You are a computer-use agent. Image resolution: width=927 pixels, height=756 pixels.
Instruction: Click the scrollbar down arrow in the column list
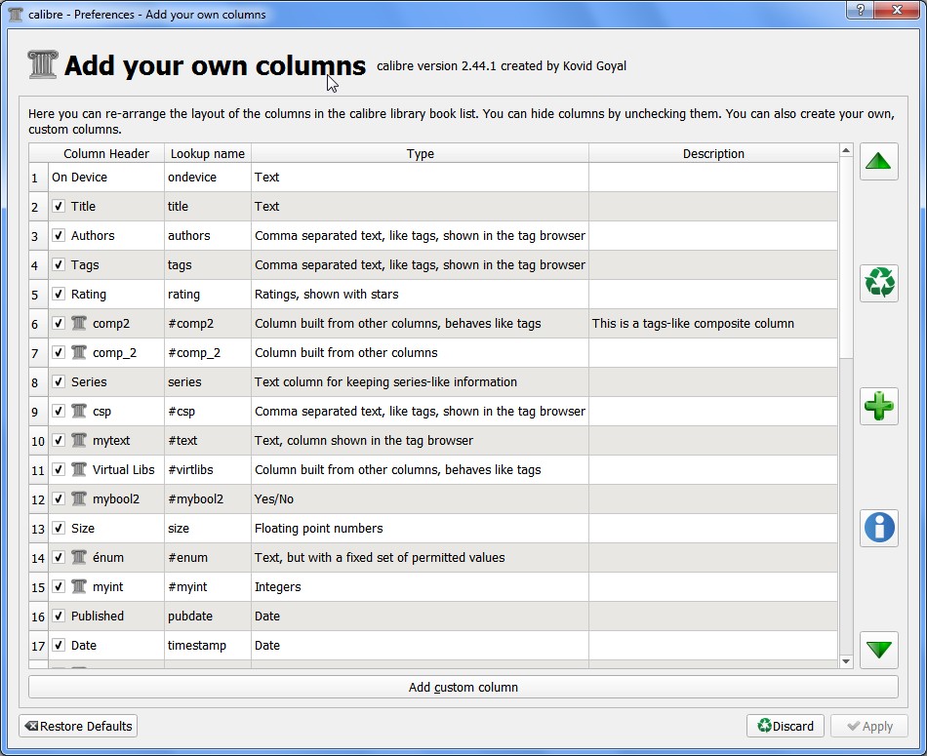click(x=846, y=661)
